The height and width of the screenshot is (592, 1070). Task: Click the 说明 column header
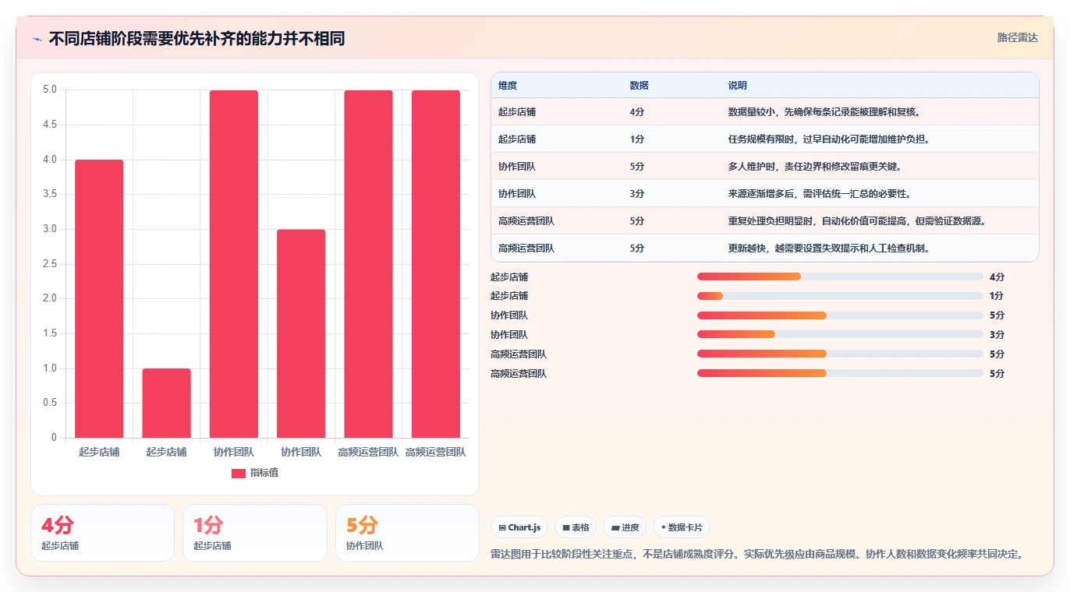click(738, 86)
